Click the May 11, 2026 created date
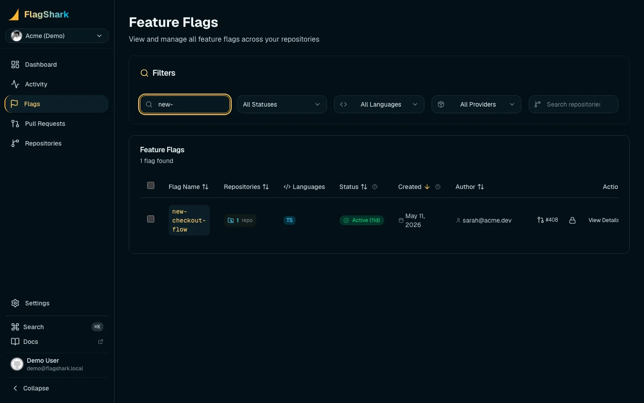This screenshot has height=403, width=644. tap(415, 220)
